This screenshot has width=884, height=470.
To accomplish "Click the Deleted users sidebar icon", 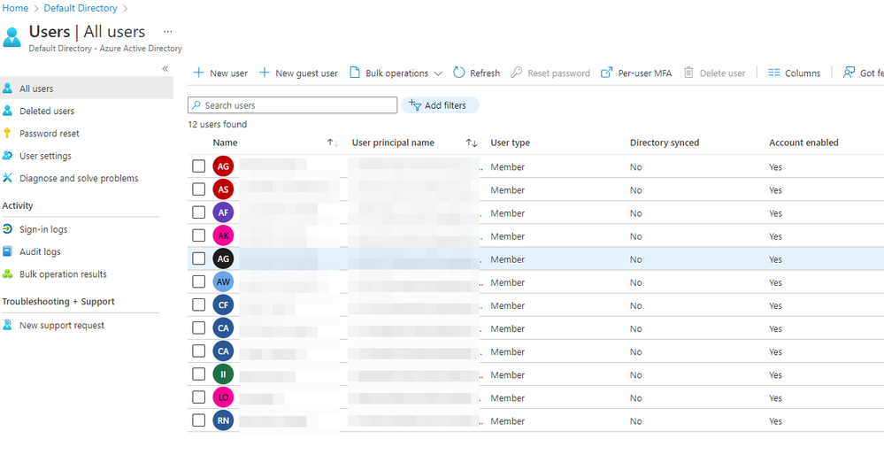I will 7,112.
